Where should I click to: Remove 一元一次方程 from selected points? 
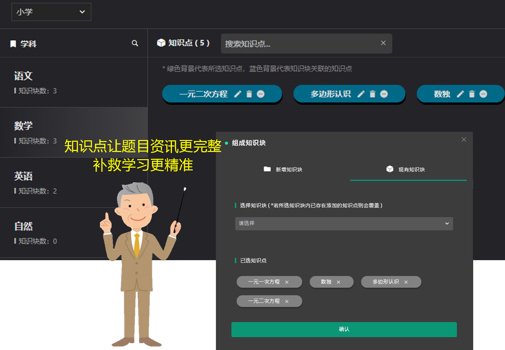click(x=287, y=282)
